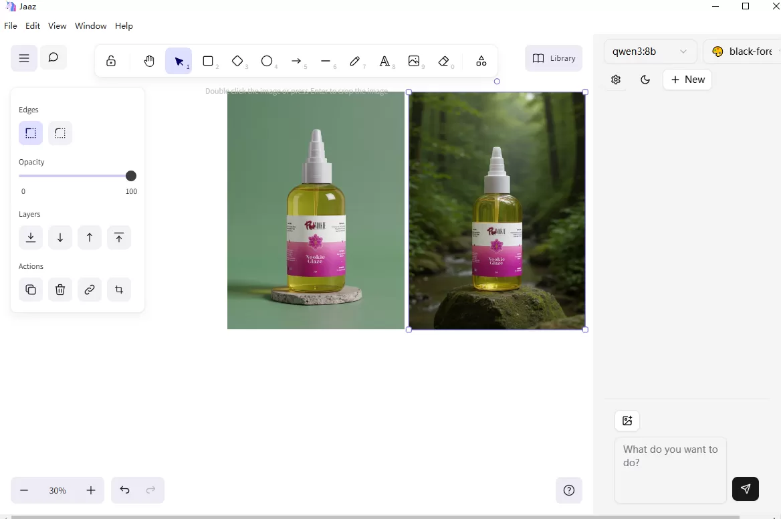
Task: Select the Ellipse tool
Action: point(267,62)
